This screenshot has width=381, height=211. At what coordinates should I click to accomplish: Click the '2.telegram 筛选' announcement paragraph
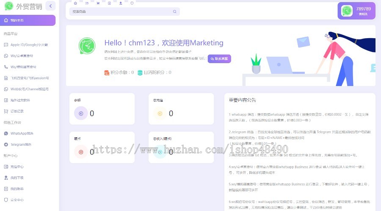[x=300, y=138]
